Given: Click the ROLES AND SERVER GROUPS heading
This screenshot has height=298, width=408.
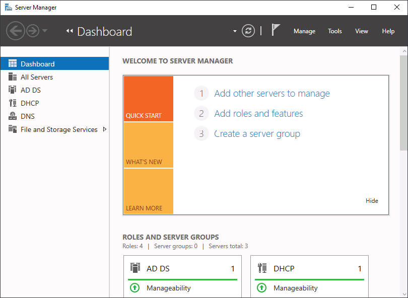Looking at the screenshot, I should tap(171, 237).
